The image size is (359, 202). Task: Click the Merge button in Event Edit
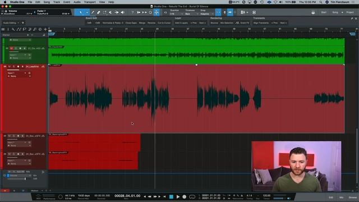[x=142, y=23]
